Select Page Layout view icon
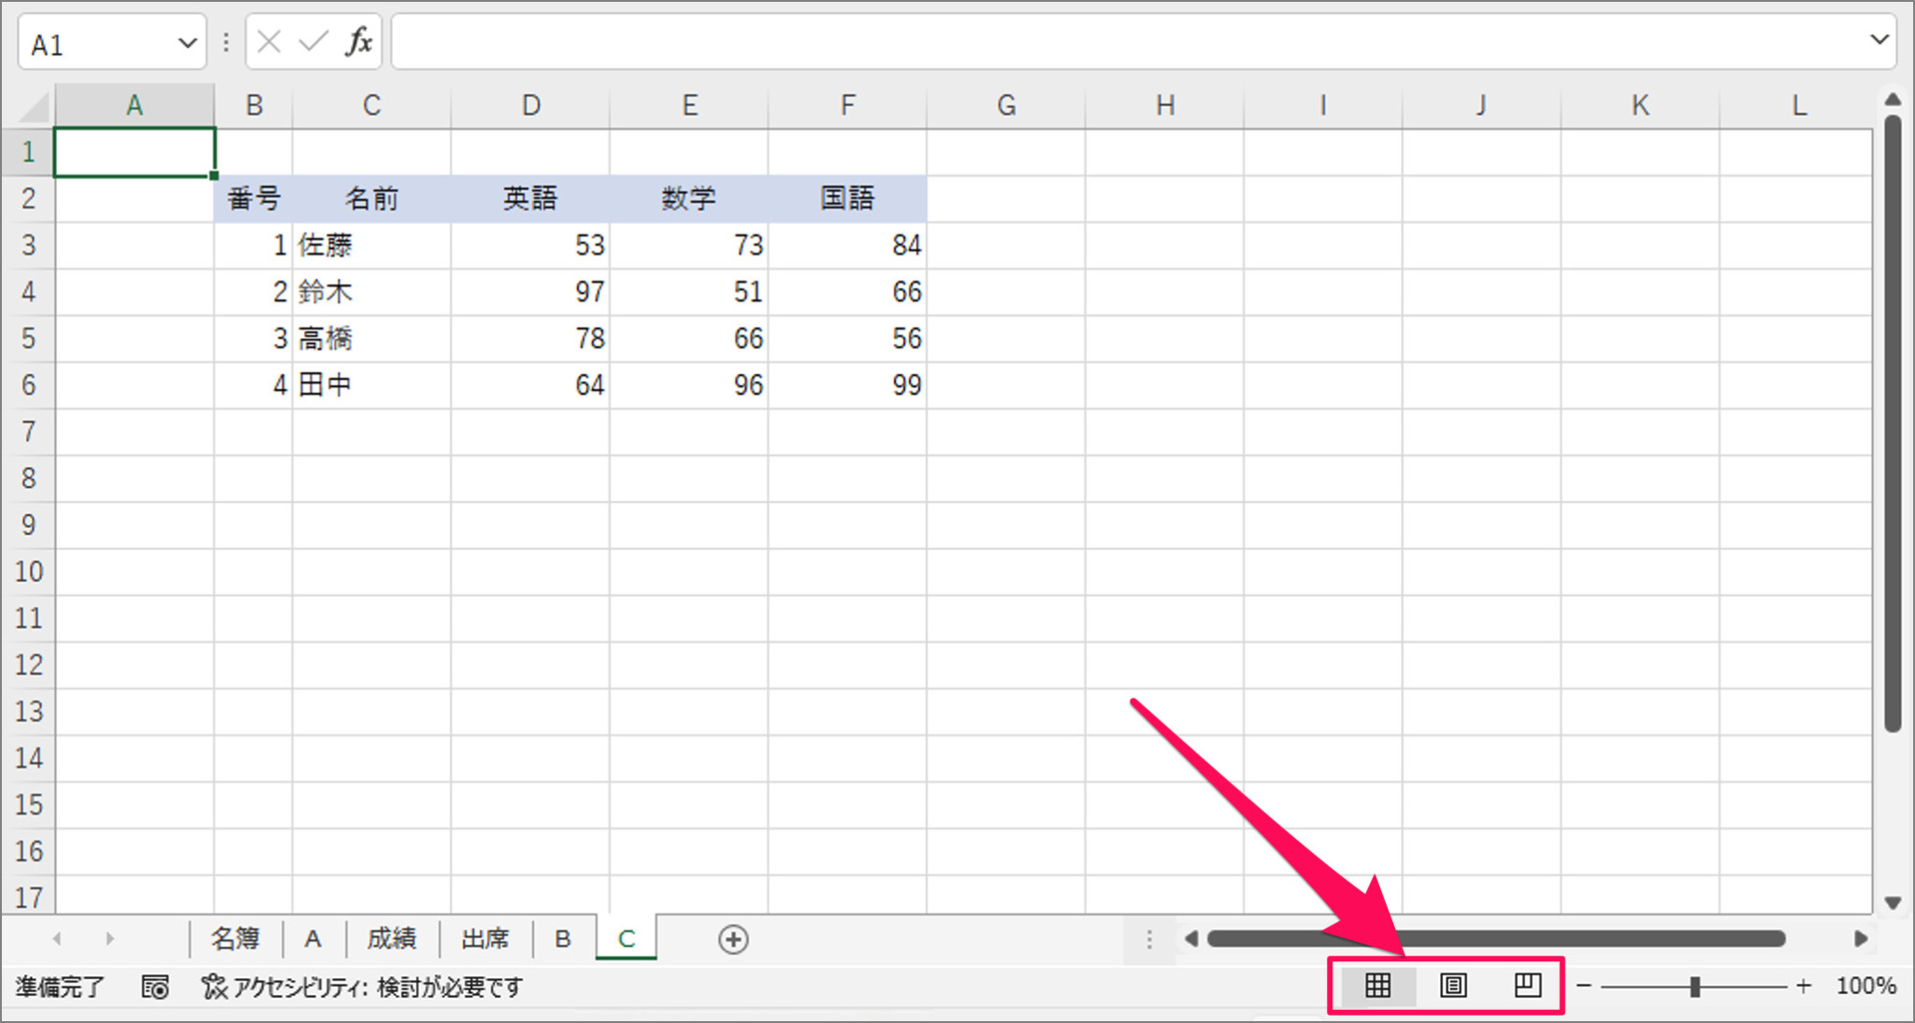 pyautogui.click(x=1452, y=985)
